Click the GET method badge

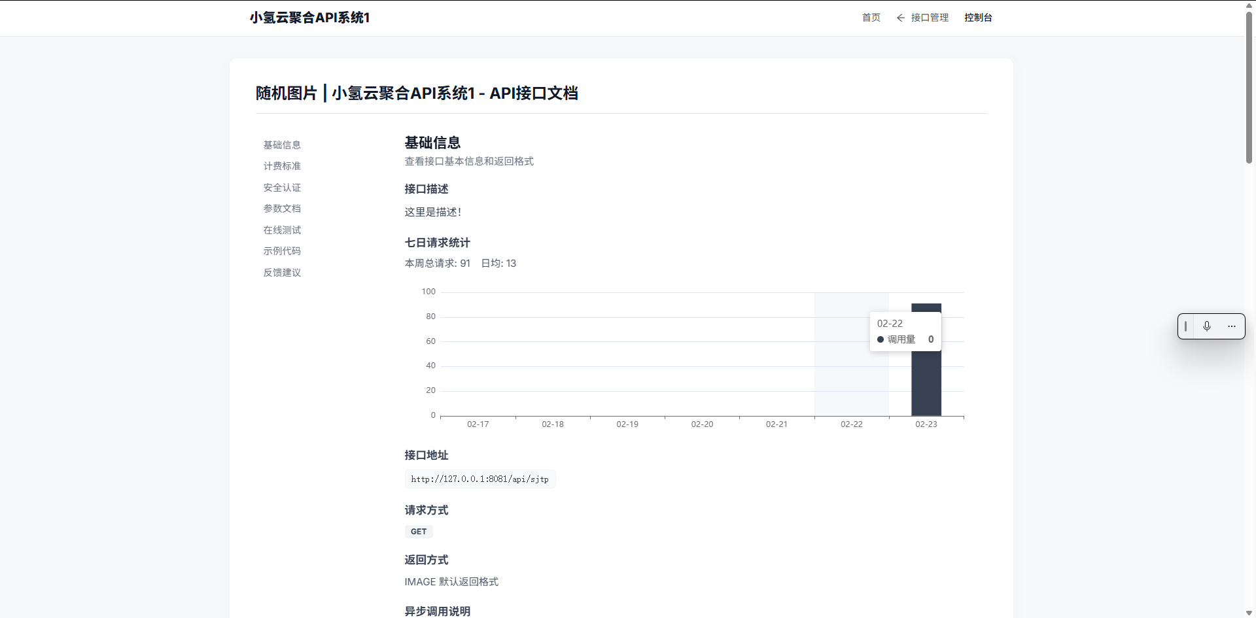[x=418, y=532]
